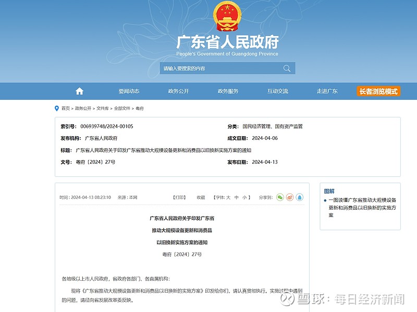The width and height of the screenshot is (417, 312).
Task: Click 收藏 to favorite the article
Action: click(200, 197)
